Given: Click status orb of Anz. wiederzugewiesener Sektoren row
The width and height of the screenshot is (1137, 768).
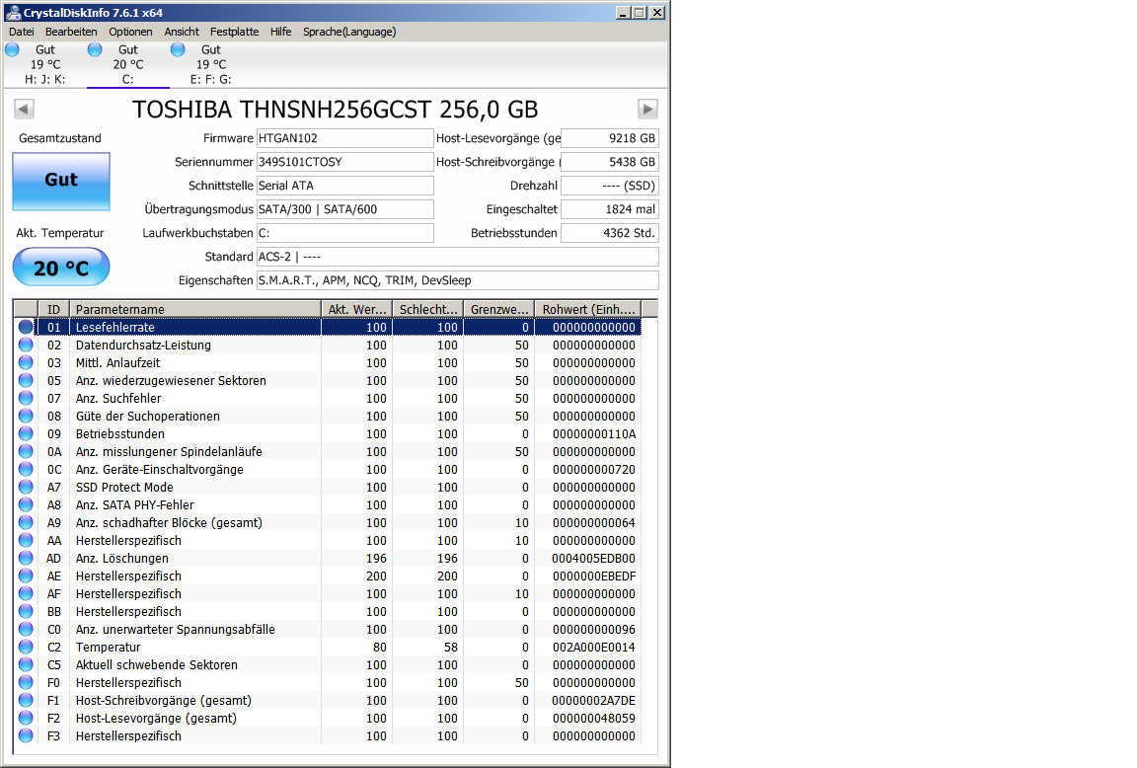Looking at the screenshot, I should point(26,380).
